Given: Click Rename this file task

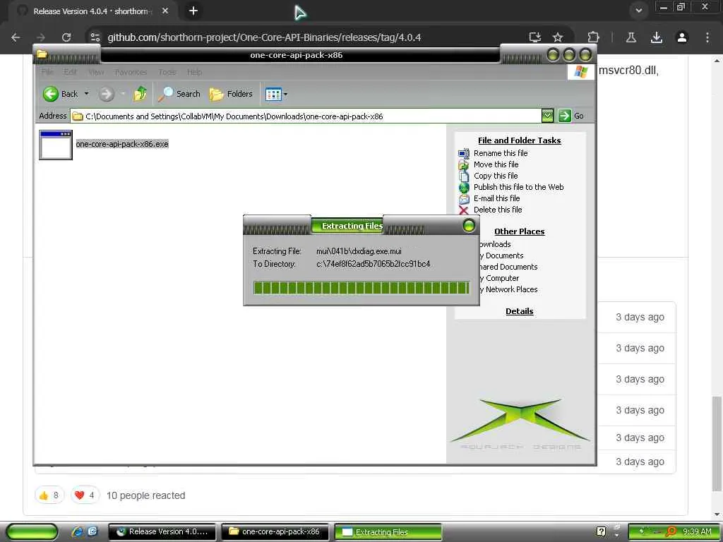Looking at the screenshot, I should pyautogui.click(x=501, y=153).
